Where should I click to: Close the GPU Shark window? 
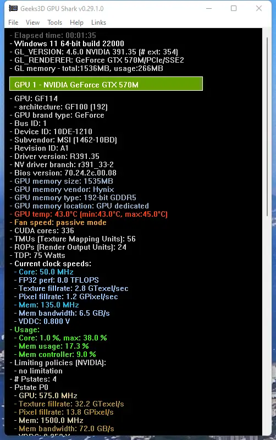click(x=258, y=8)
